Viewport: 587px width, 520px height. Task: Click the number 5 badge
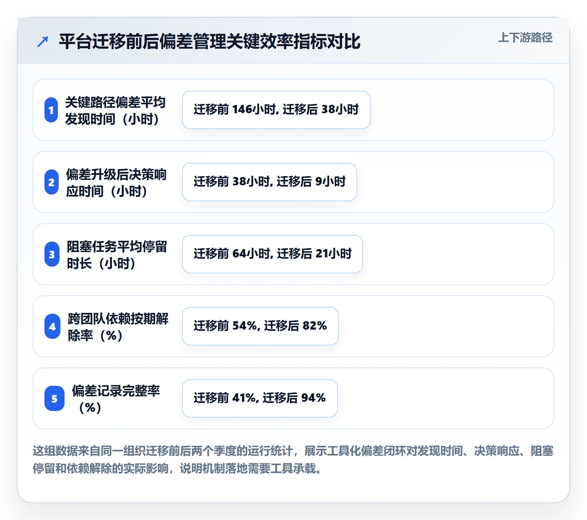click(x=55, y=398)
